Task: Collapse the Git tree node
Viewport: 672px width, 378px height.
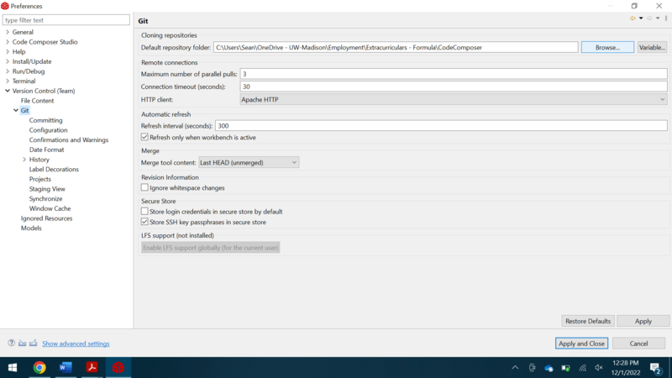Action: 16,110
